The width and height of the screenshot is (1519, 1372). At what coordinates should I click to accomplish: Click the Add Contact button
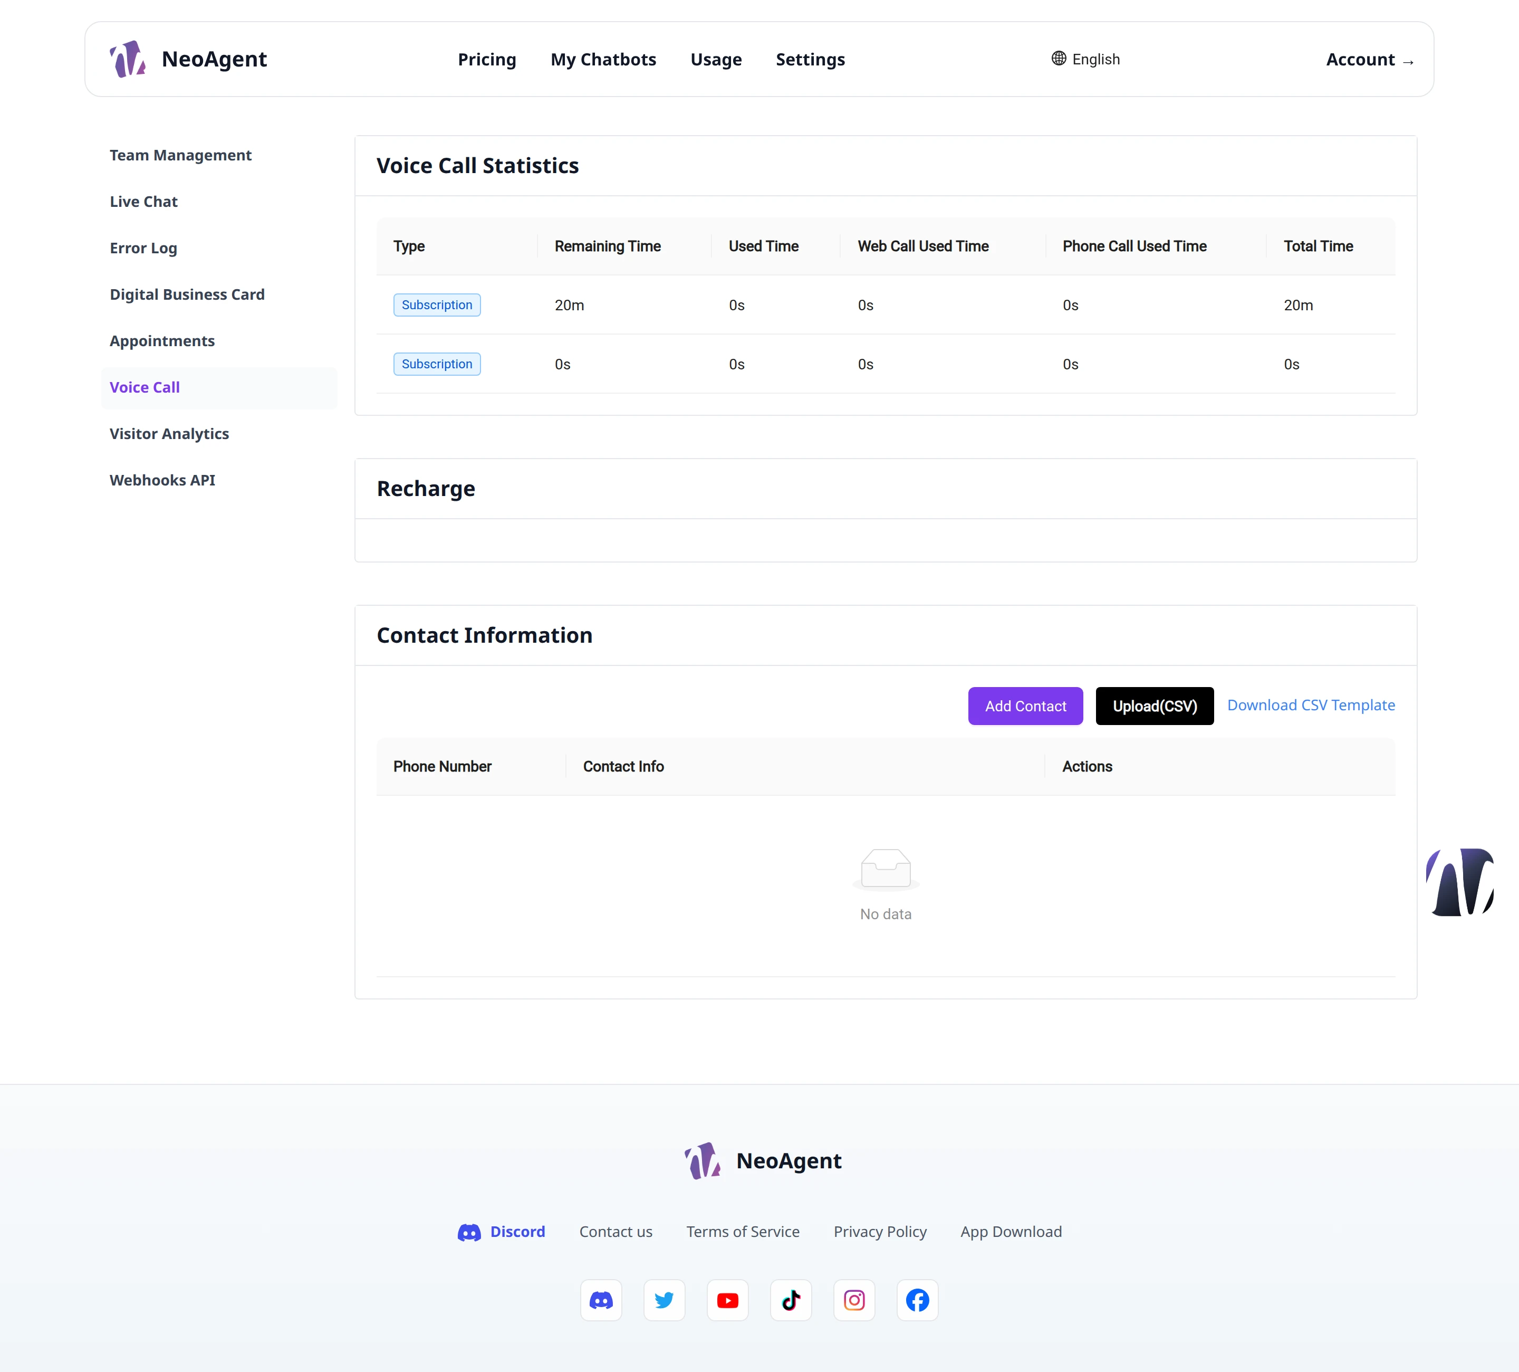pyautogui.click(x=1025, y=706)
